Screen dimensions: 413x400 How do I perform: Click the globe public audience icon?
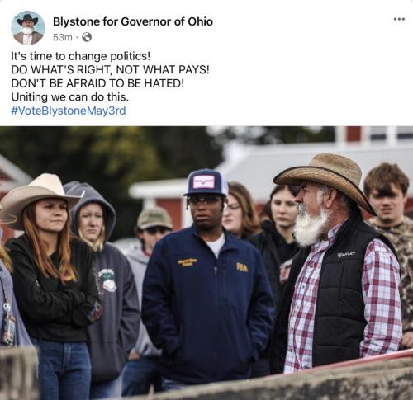click(x=87, y=37)
